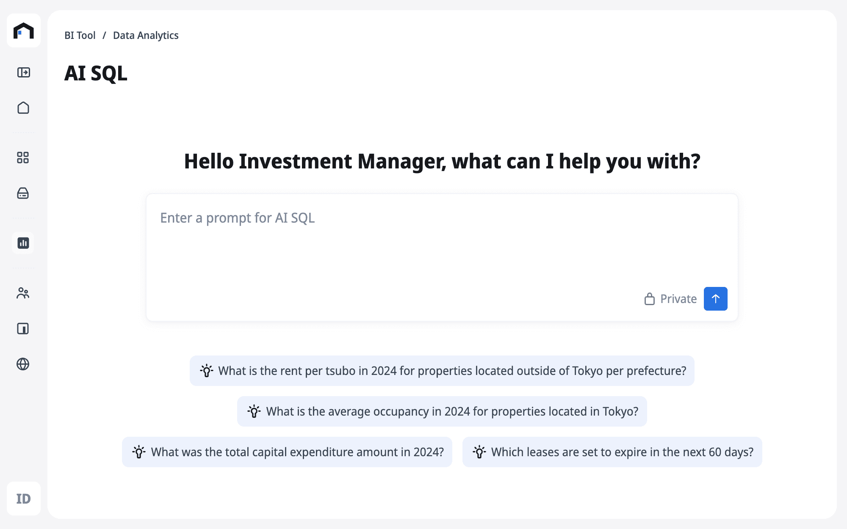Open the dashboard grid icon
Image resolution: width=847 pixels, height=529 pixels.
point(23,158)
